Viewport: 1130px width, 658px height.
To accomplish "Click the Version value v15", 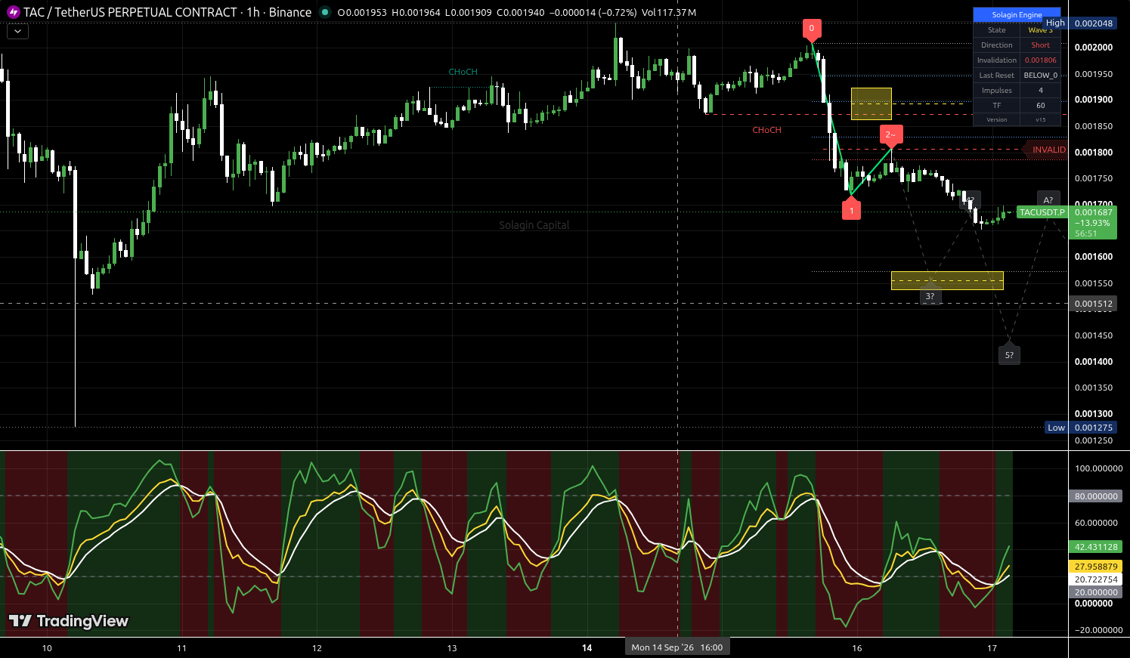I will click(x=1041, y=120).
